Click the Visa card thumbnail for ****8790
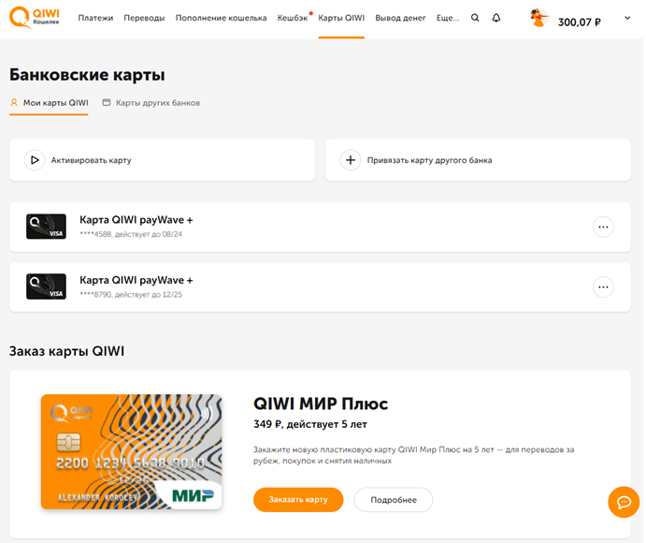Viewport: 646px width, 543px height. click(46, 286)
